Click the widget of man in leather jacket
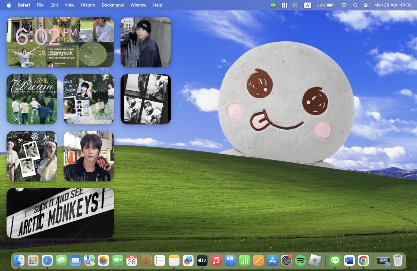The width and height of the screenshot is (417, 271). [x=89, y=156]
